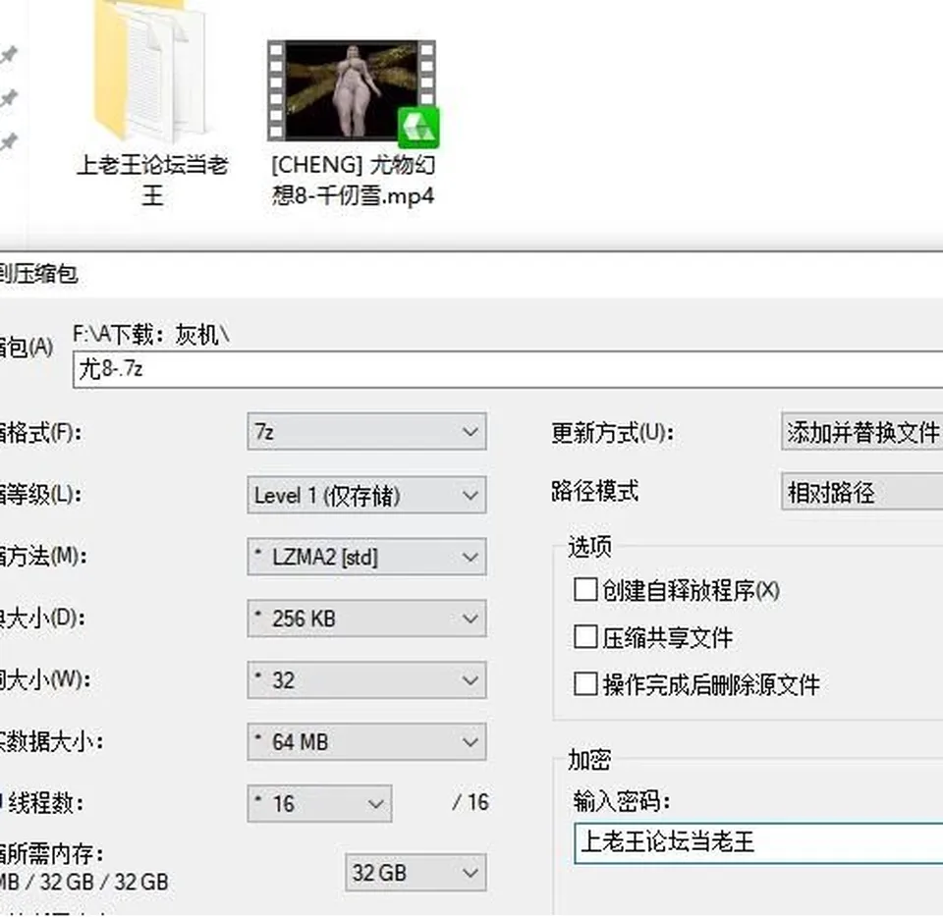Image resolution: width=943 pixels, height=917 pixels.
Task: Enable the 创建自释放程序(X) checkbox
Action: click(x=585, y=590)
